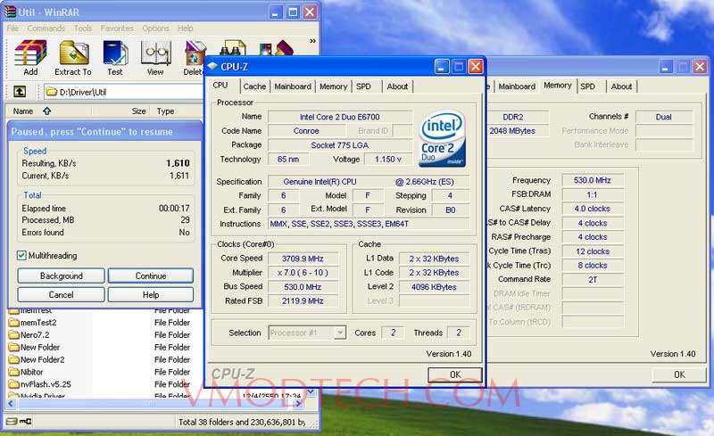Click the Core Speed value 3709.9 MHz

(303, 259)
